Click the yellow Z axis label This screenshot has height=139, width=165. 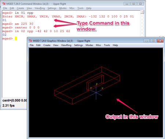click(x=97, y=84)
